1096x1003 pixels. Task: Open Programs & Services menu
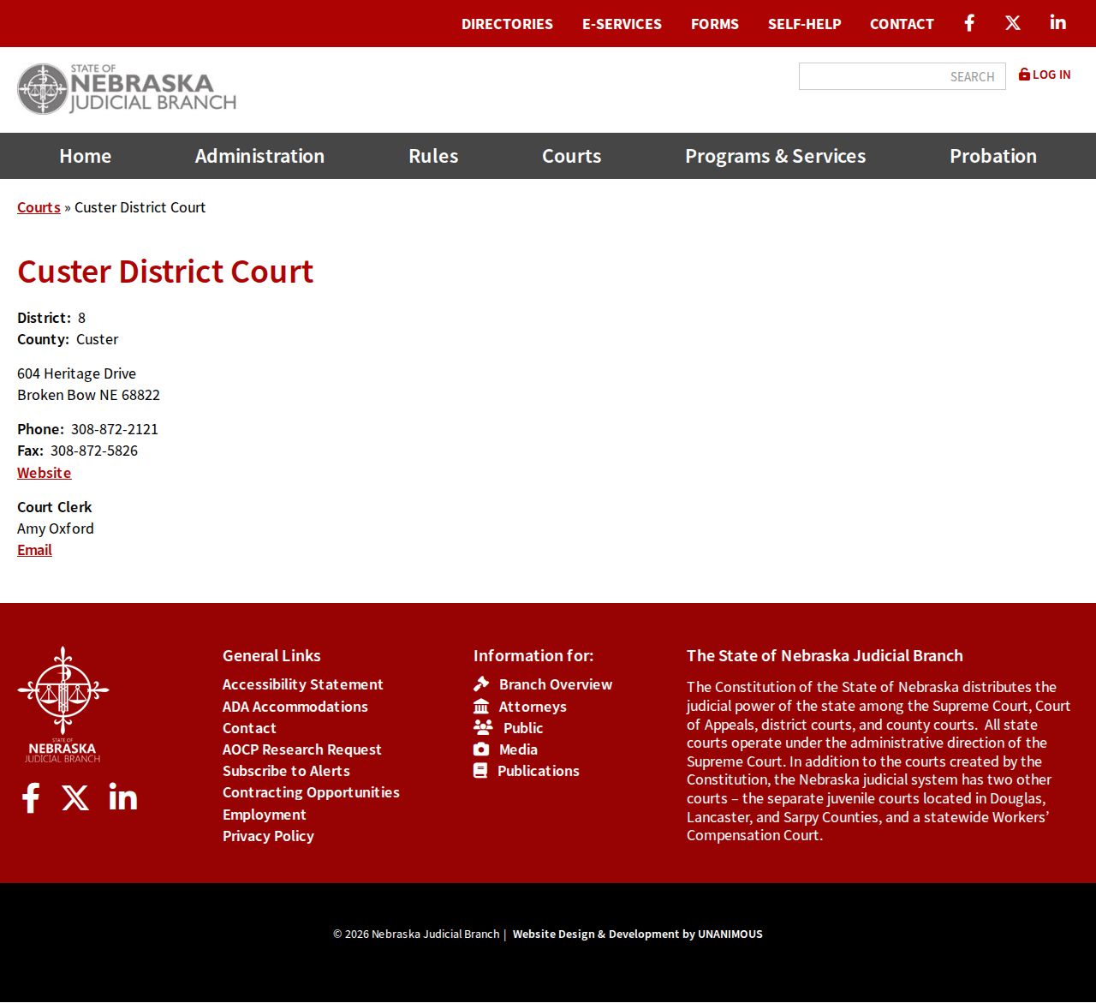(775, 156)
